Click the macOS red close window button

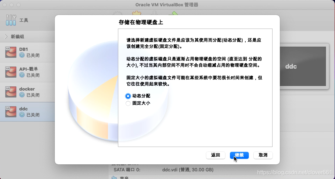5,5
